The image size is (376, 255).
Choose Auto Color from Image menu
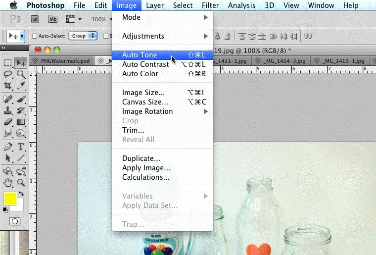pos(163,74)
